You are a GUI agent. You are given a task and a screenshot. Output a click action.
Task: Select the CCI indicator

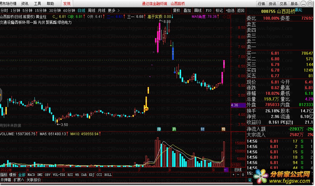(x=99, y=175)
